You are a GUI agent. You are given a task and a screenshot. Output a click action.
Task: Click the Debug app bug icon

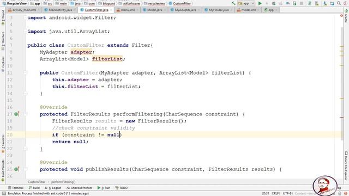click(274, 3)
